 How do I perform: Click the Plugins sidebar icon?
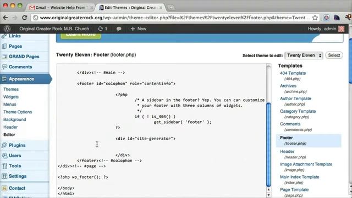4,145
